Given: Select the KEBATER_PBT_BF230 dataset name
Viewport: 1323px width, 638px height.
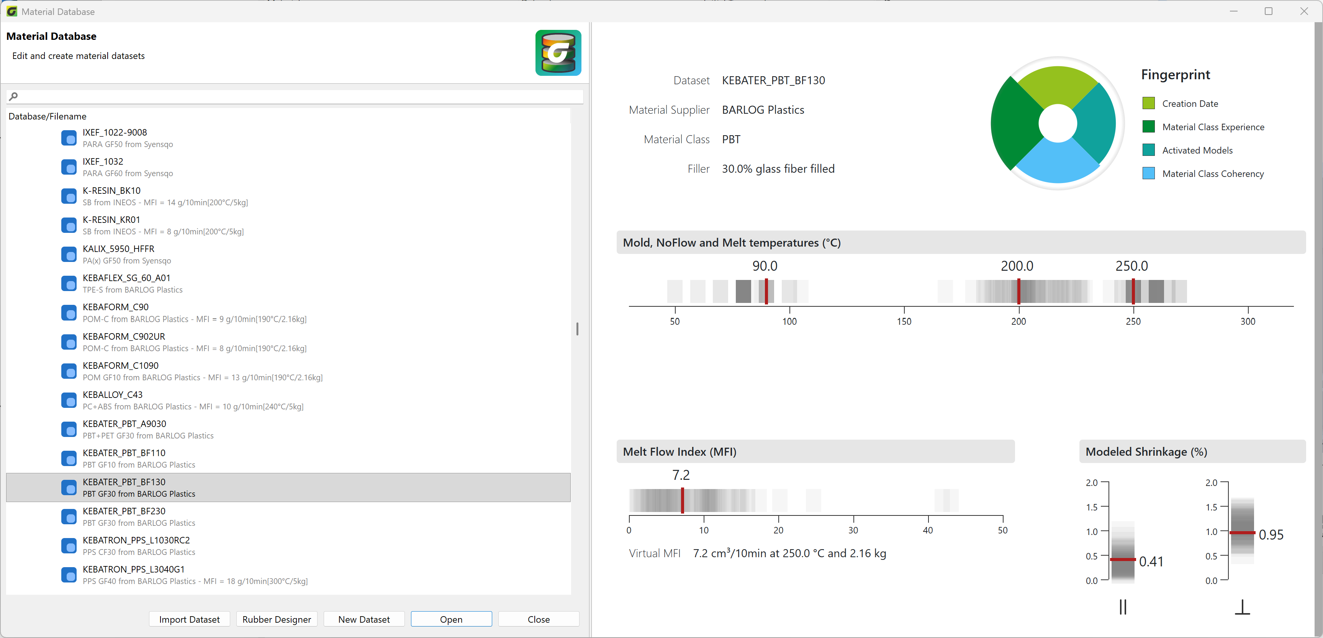Looking at the screenshot, I should coord(124,511).
